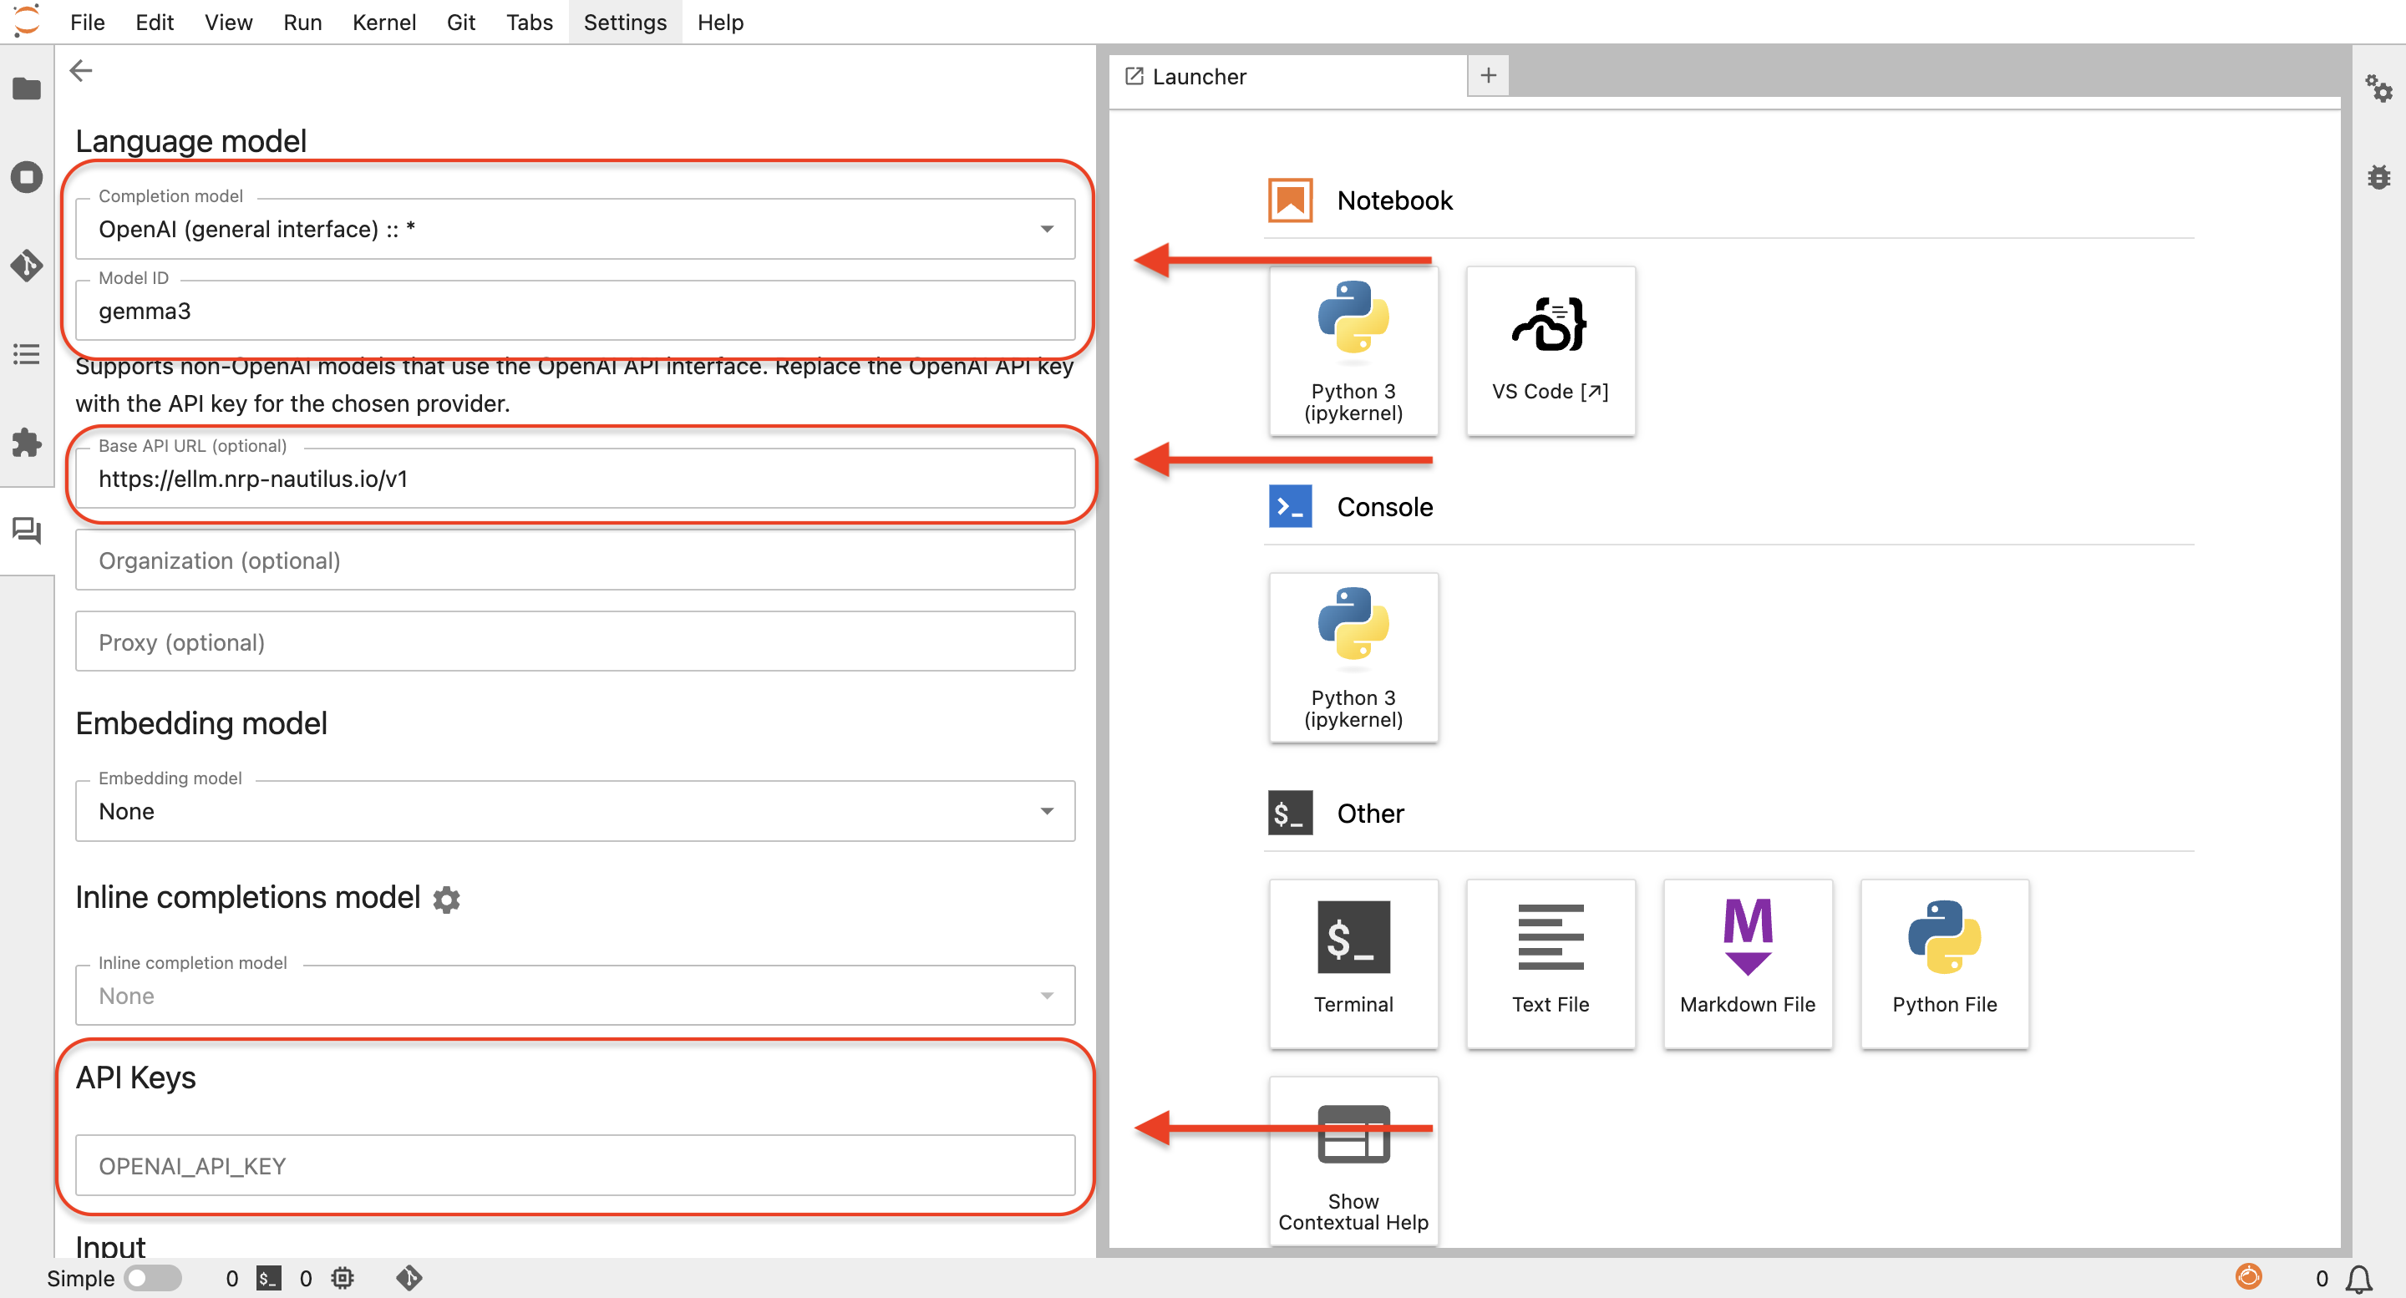Click the JupyterLab logo icon
This screenshot has width=2406, height=1298.
click(x=26, y=21)
